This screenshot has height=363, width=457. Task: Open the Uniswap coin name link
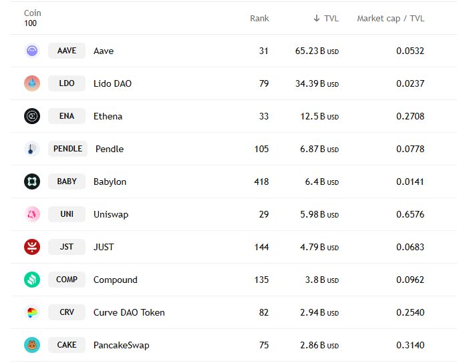pyautogui.click(x=111, y=214)
